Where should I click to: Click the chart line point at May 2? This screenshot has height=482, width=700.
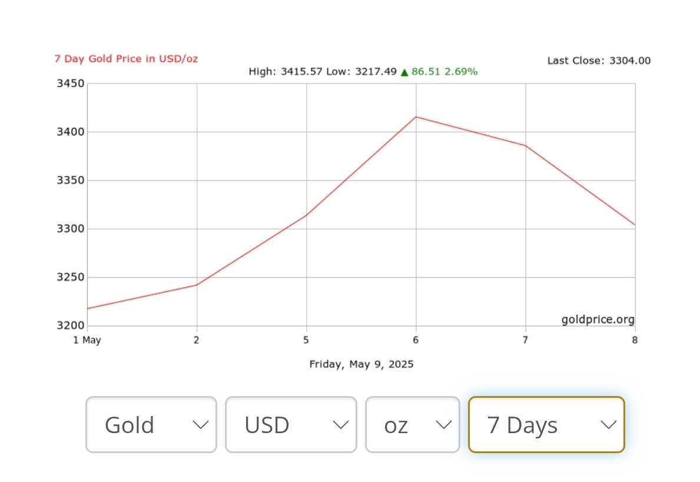(x=197, y=285)
